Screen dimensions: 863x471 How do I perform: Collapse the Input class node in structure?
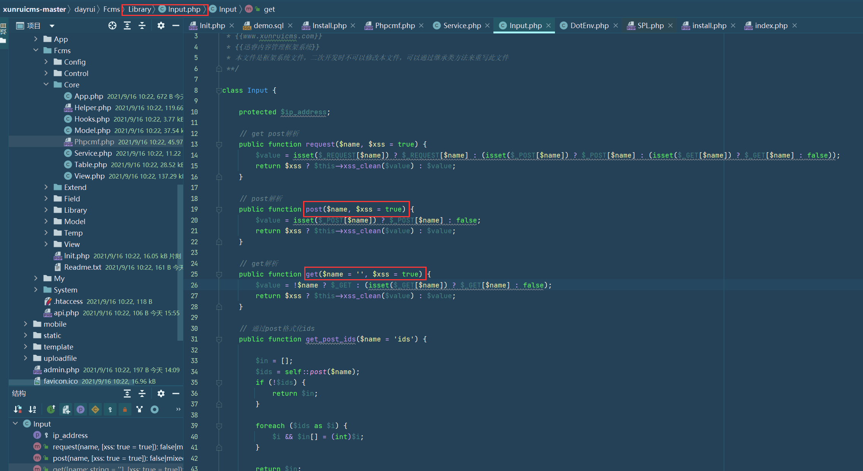15,424
